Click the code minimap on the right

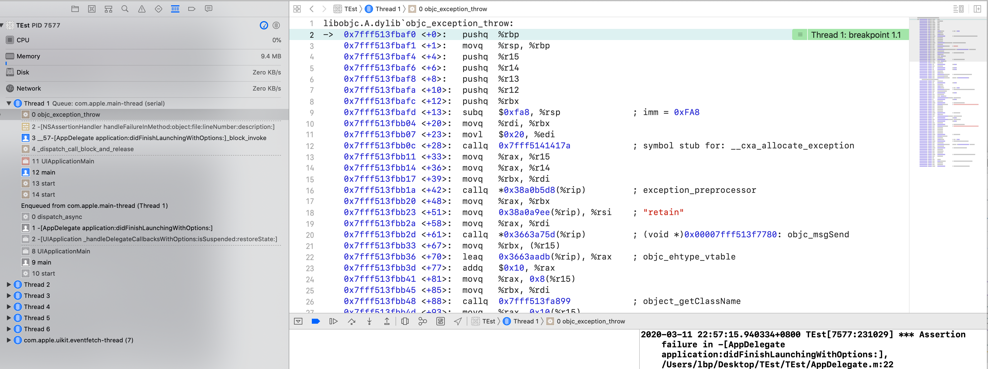(x=948, y=165)
